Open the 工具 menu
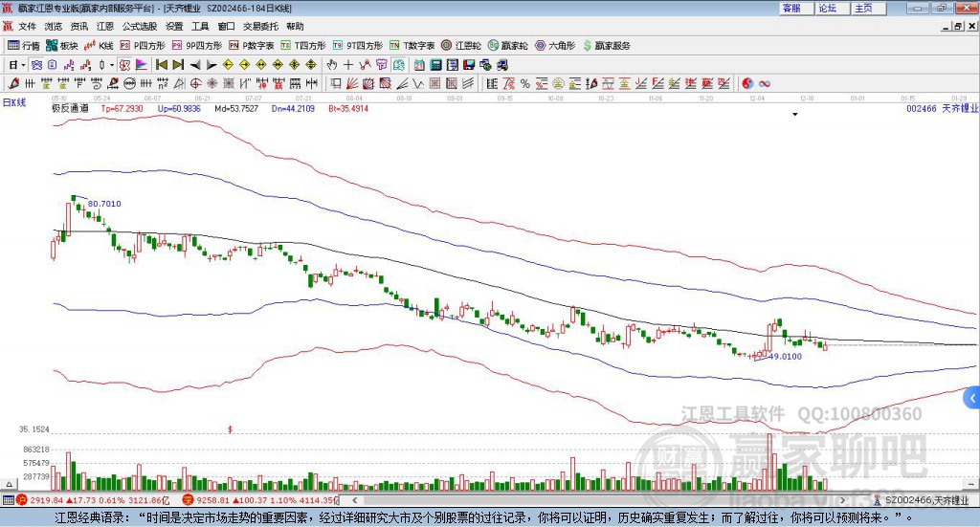Screen dimensions: 980x527 click(200, 26)
